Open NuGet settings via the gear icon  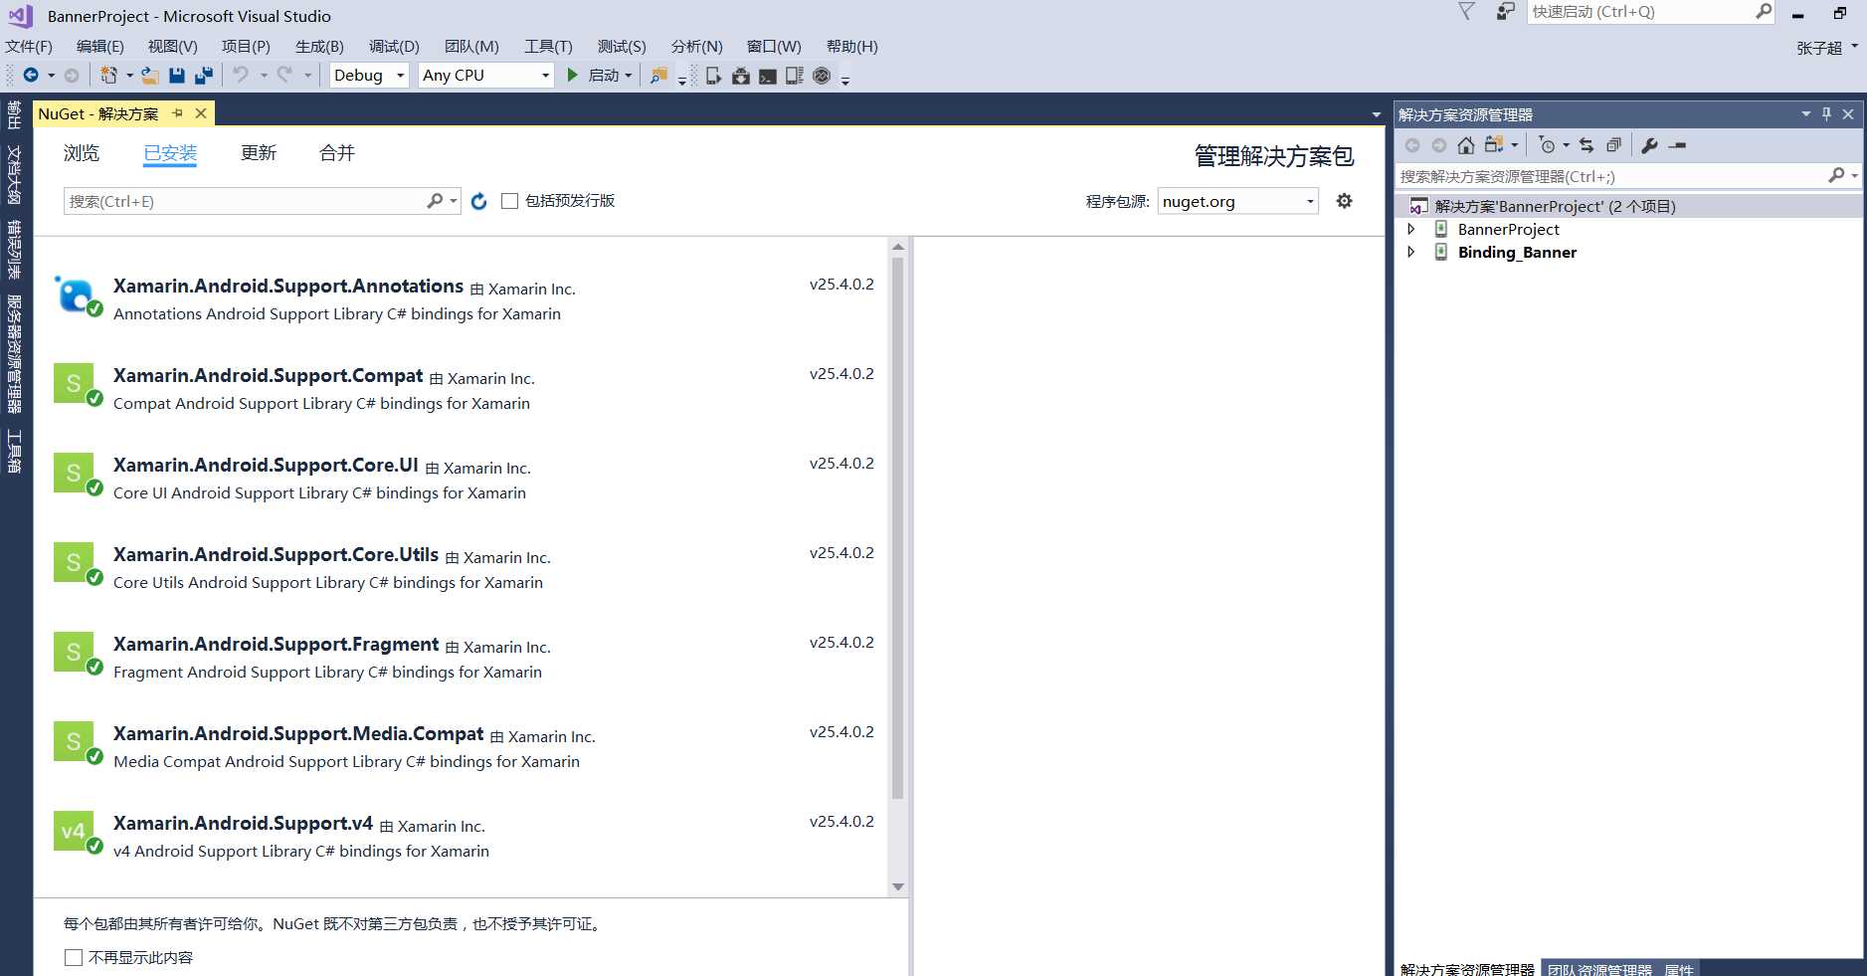click(x=1344, y=201)
